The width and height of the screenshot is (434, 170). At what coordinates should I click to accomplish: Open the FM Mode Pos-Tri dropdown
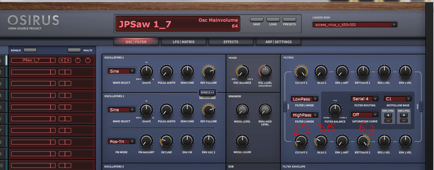(x=121, y=141)
